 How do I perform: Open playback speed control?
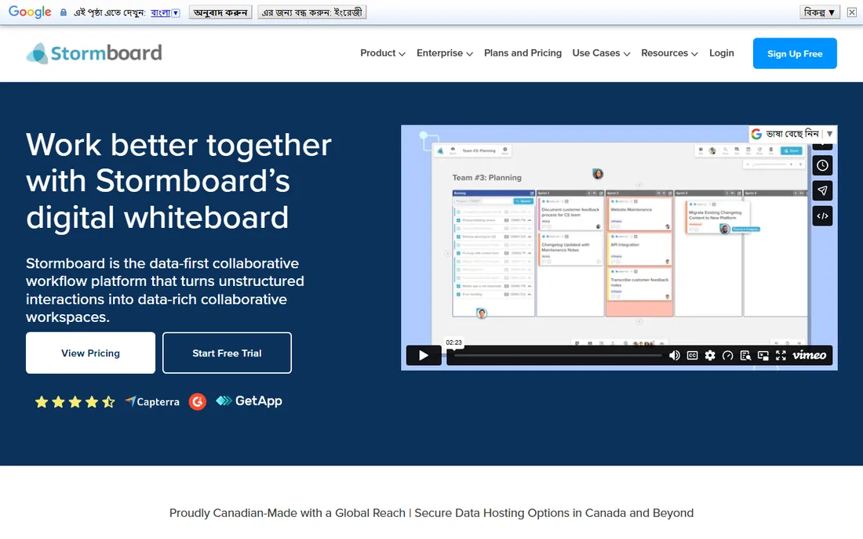pos(727,356)
